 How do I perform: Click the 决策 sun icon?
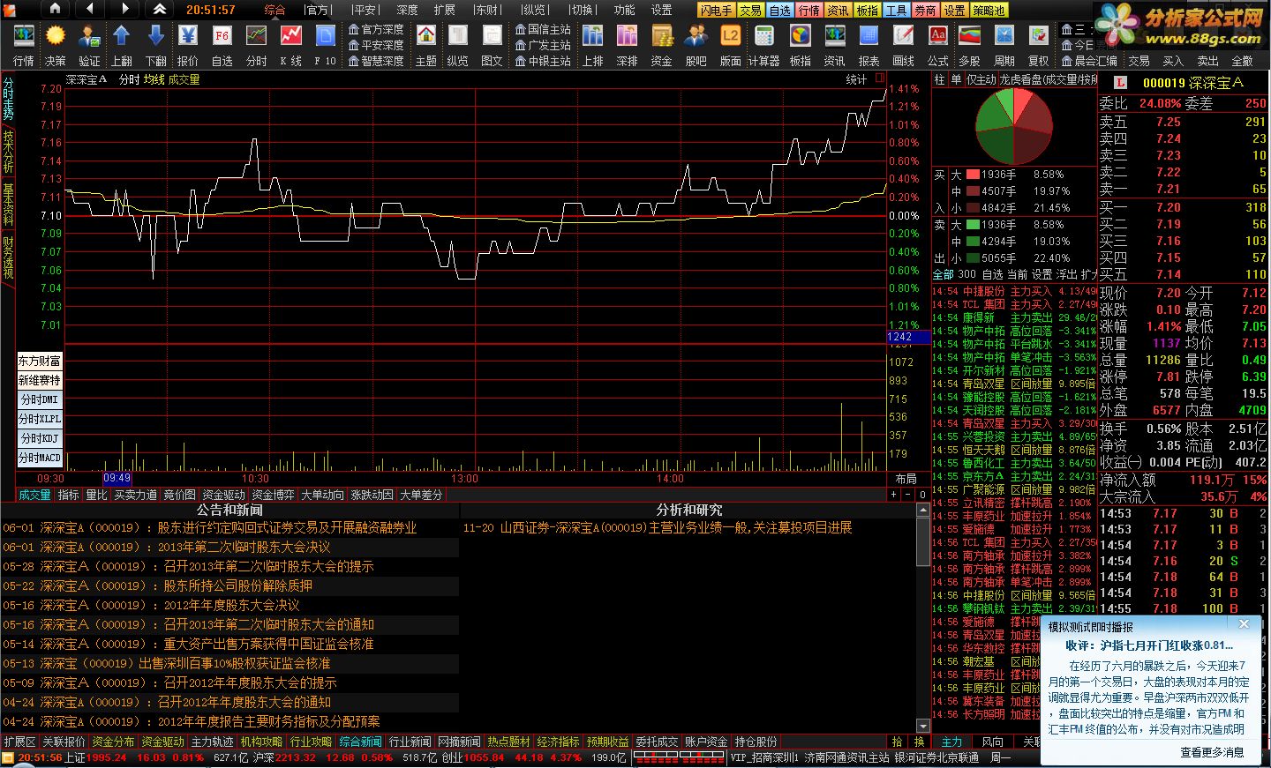click(56, 45)
